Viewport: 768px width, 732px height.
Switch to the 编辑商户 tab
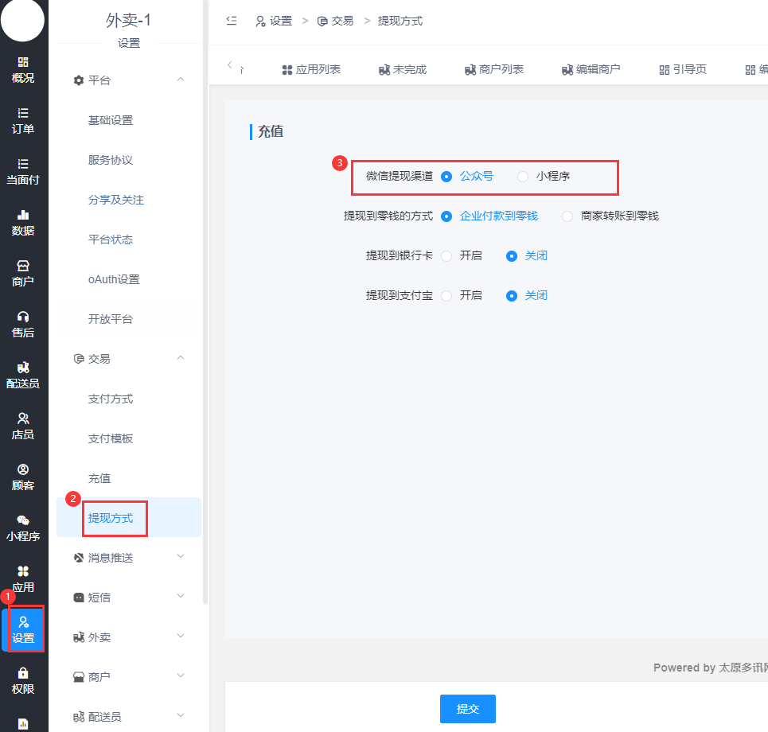pyautogui.click(x=591, y=69)
